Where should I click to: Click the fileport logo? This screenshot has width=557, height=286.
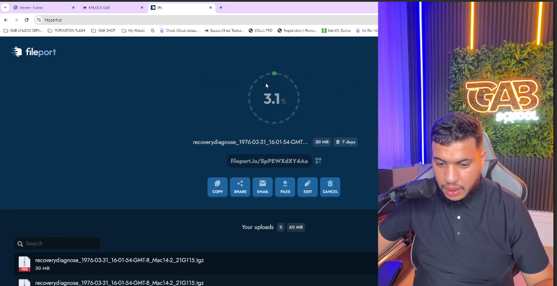34,52
